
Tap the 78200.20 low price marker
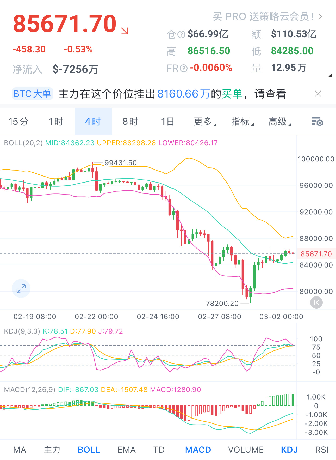[222, 303]
